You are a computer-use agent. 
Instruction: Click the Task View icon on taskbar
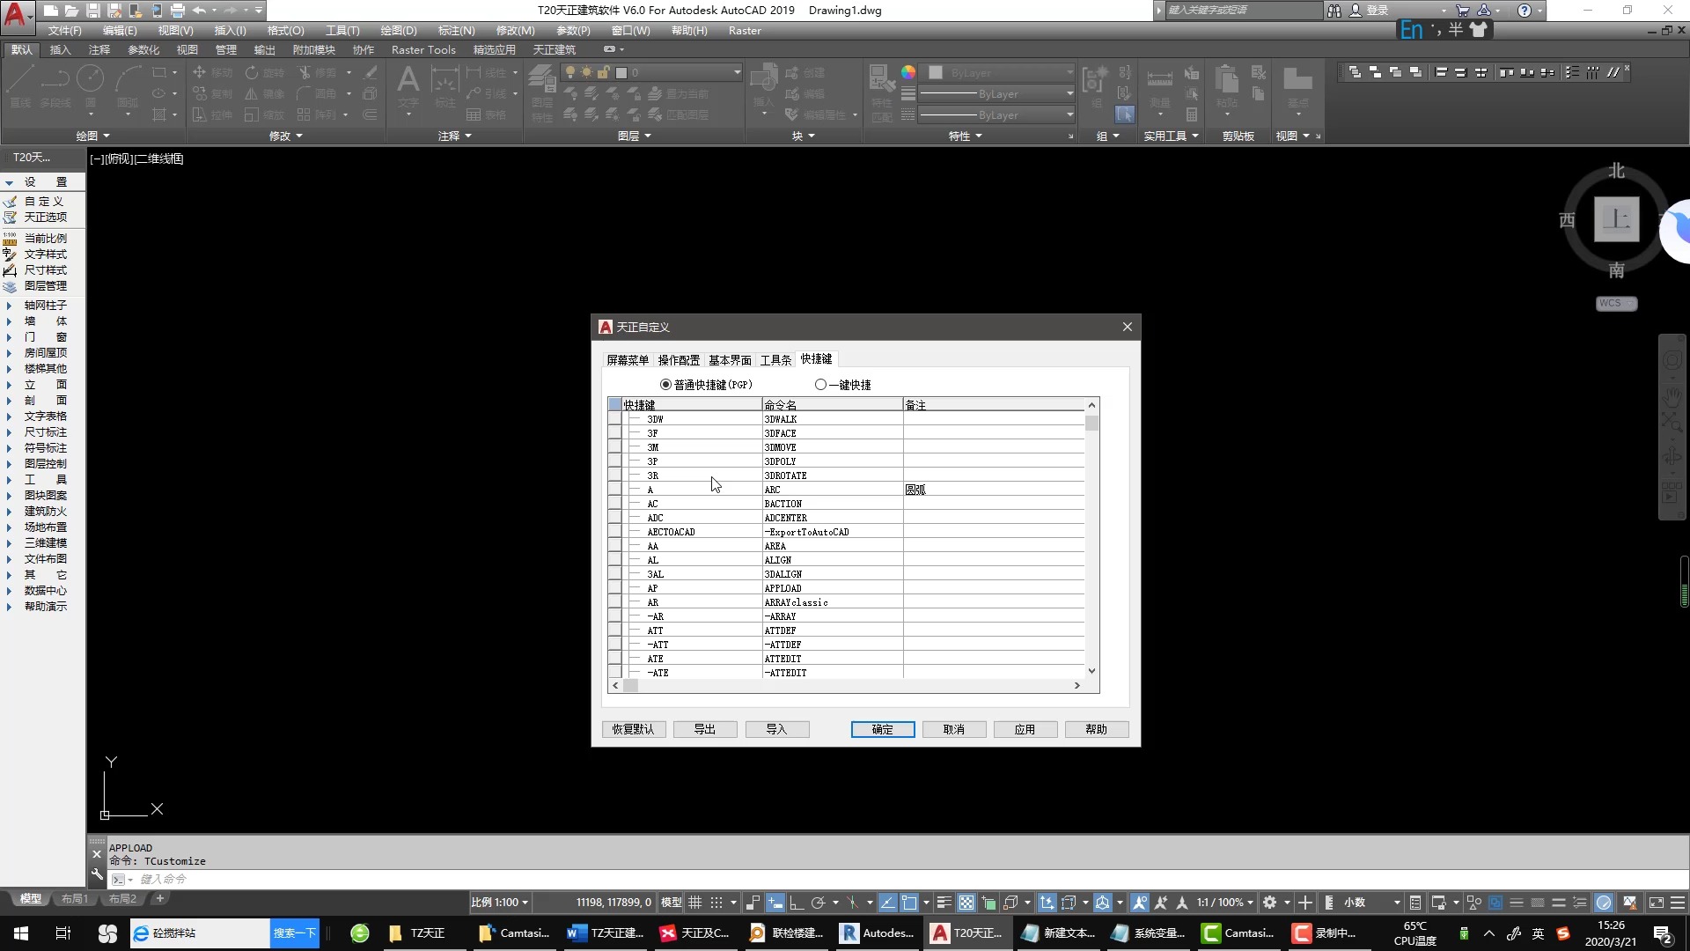pyautogui.click(x=63, y=933)
